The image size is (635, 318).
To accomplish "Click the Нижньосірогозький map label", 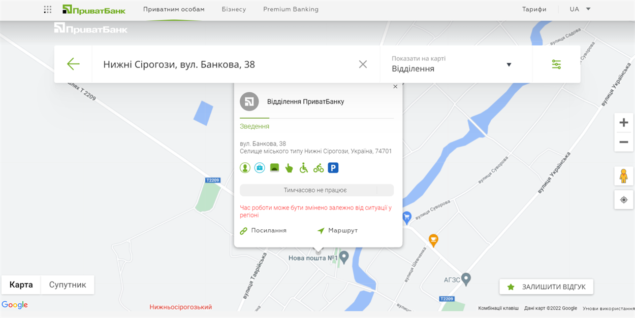I will pos(181,307).
